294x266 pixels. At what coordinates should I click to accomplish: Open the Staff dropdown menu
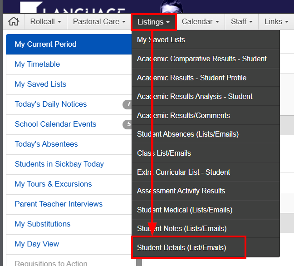[x=241, y=22]
